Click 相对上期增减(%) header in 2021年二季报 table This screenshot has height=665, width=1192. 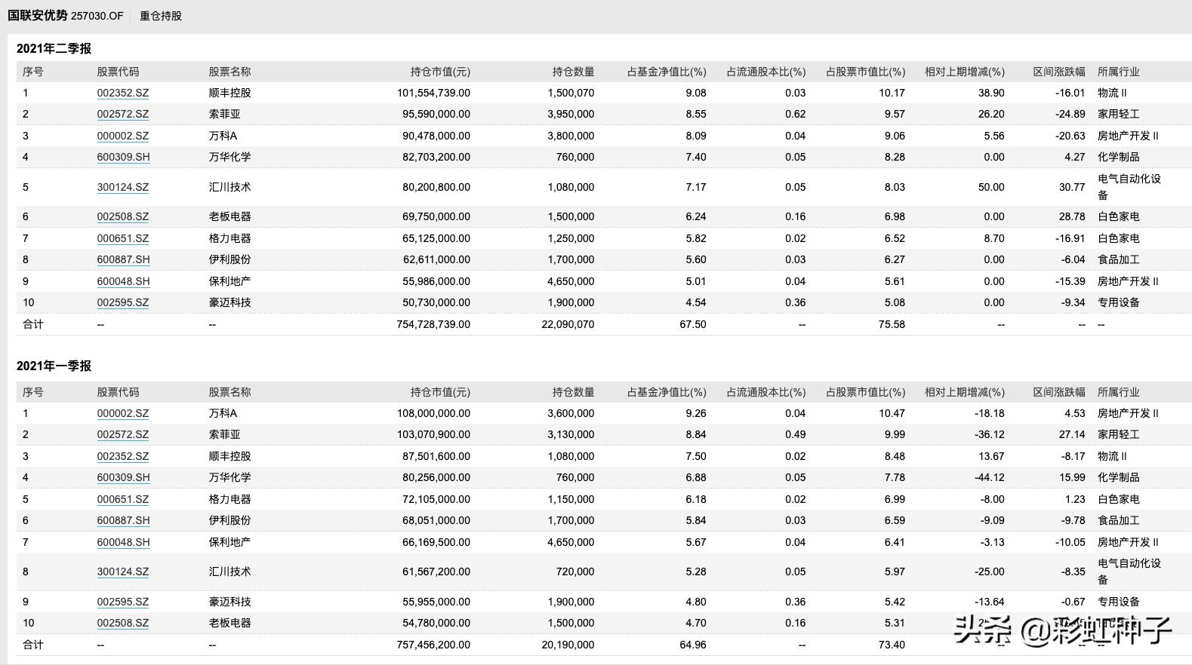(965, 72)
